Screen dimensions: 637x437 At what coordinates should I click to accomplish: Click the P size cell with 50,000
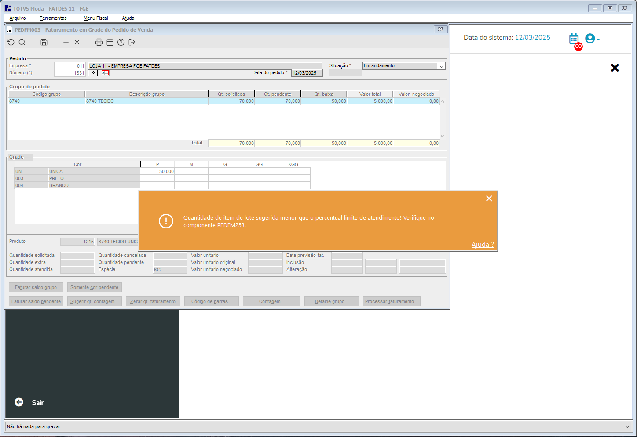[x=157, y=171]
